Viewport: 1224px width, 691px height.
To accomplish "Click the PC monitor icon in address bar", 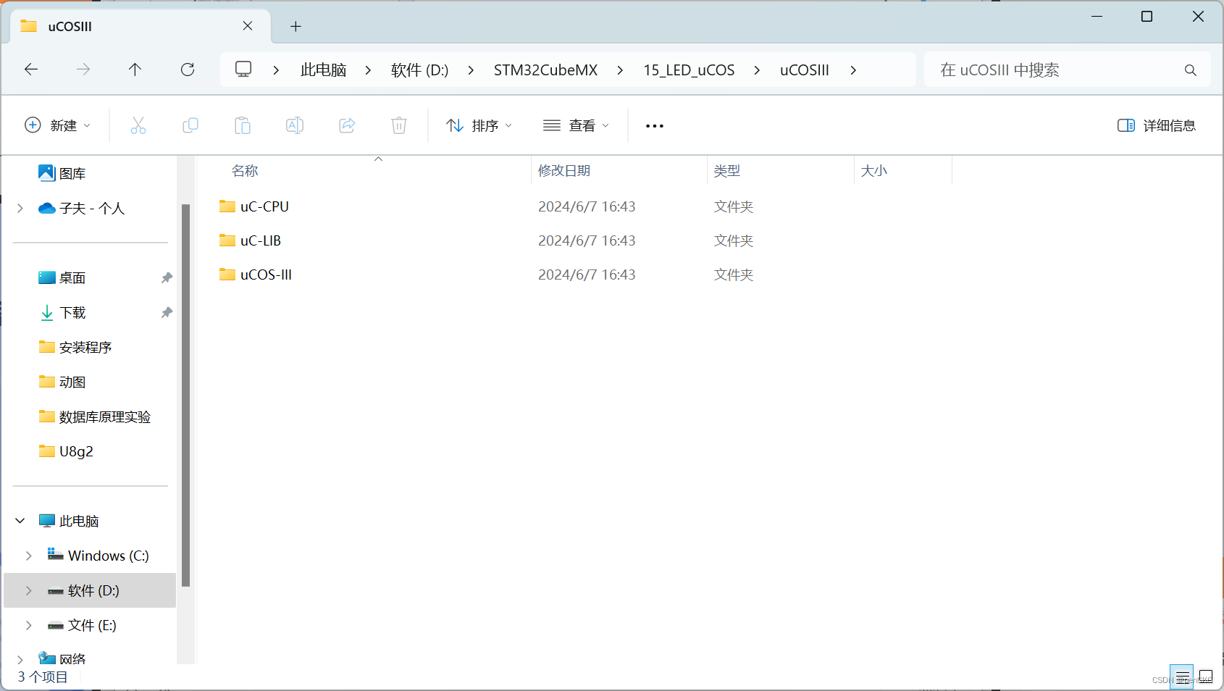I will (243, 70).
